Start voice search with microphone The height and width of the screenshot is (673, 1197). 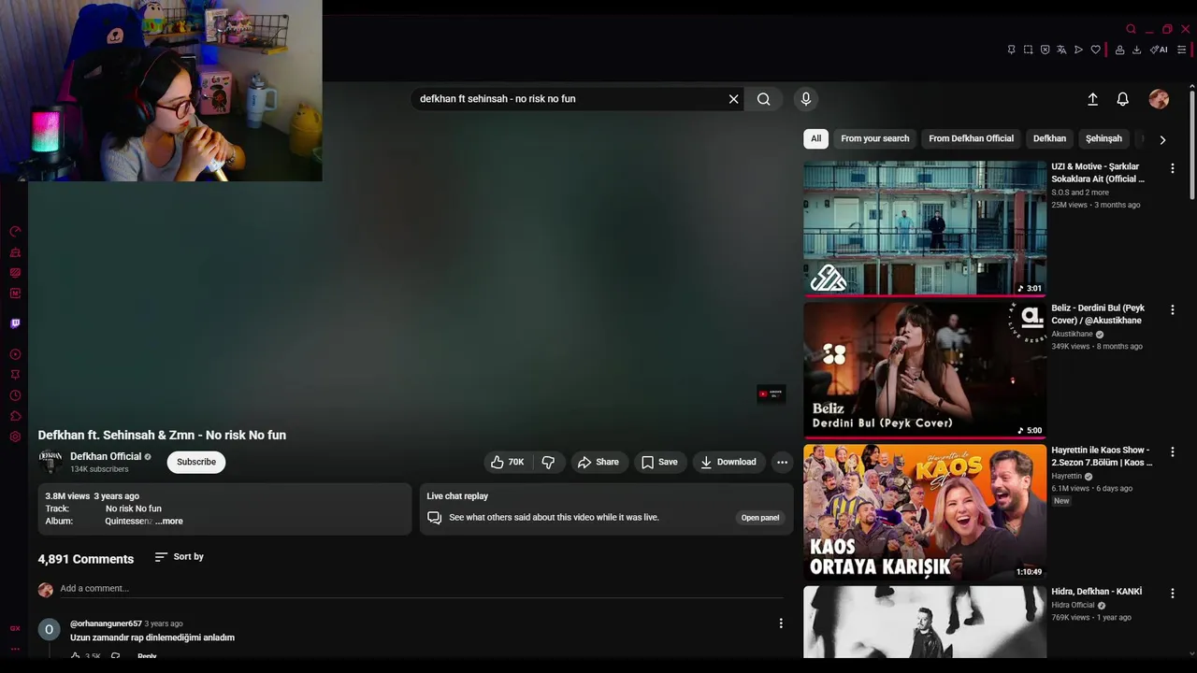click(805, 99)
